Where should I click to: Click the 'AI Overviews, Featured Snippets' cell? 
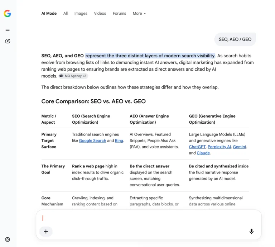click(x=154, y=141)
